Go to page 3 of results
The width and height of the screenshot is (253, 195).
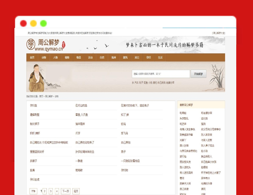51,191
